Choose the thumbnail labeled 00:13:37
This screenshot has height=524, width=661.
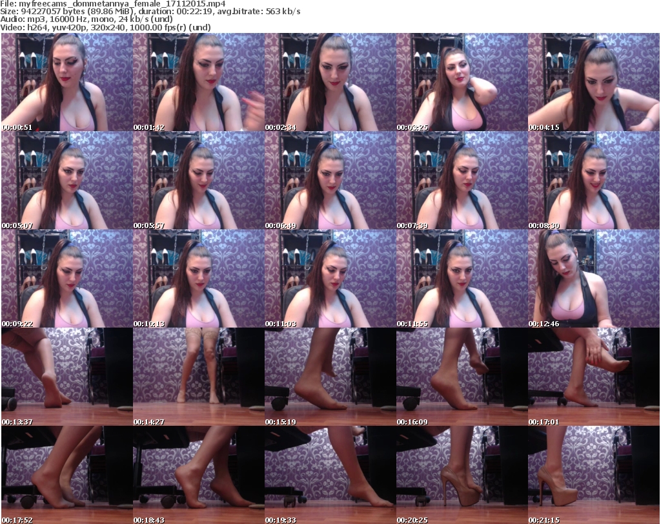pos(67,377)
